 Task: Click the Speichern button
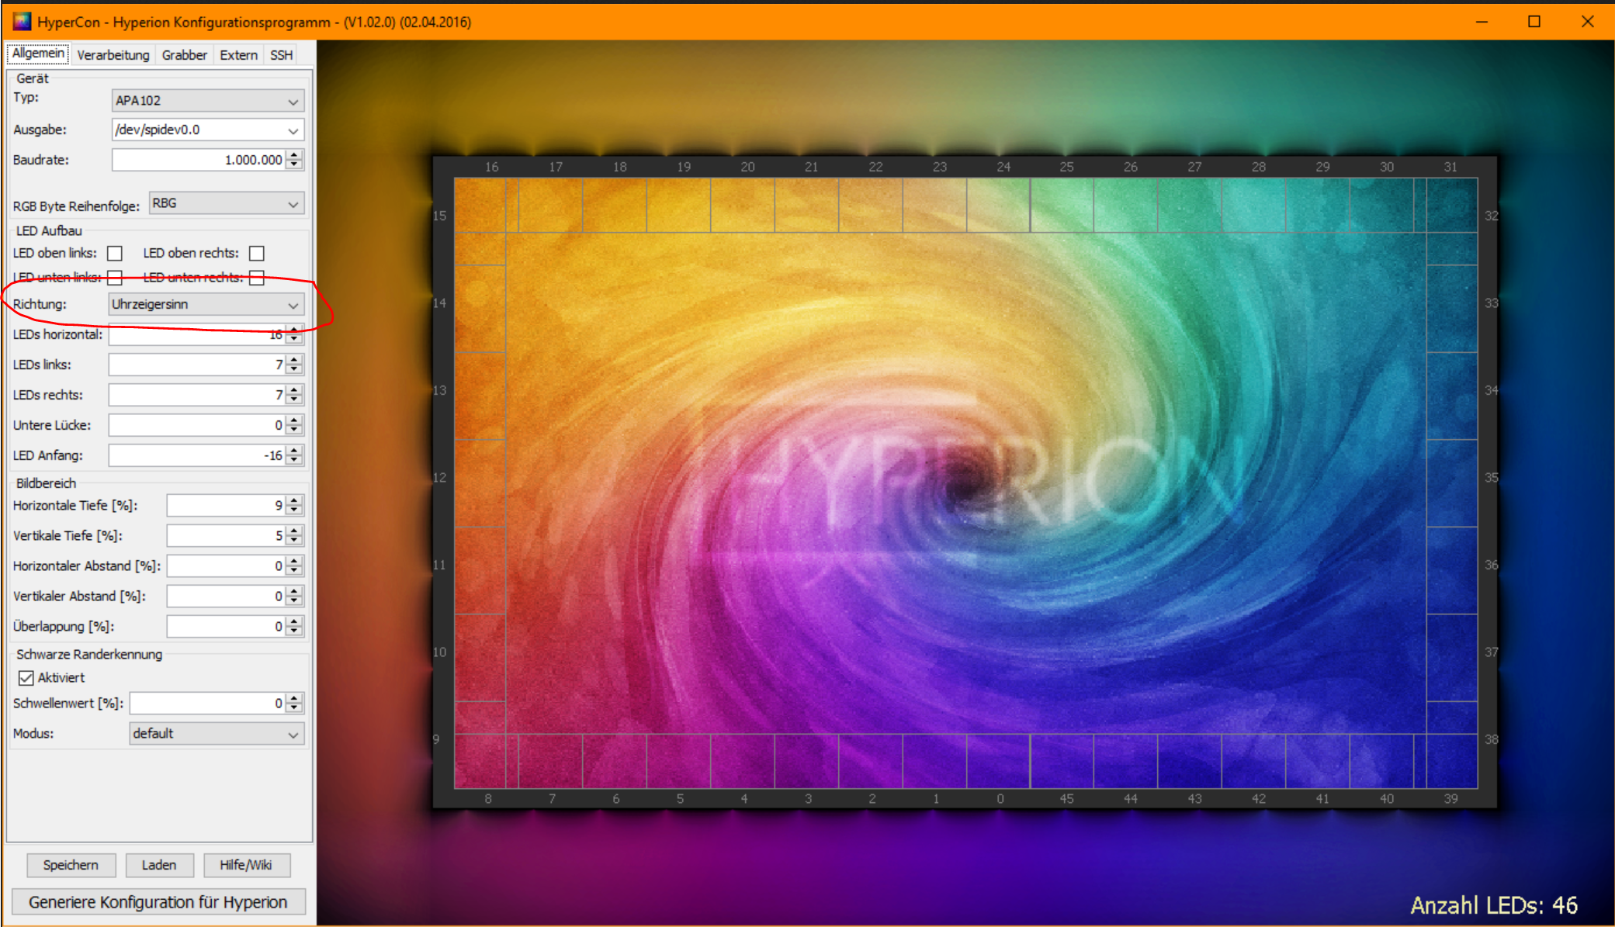click(x=71, y=865)
